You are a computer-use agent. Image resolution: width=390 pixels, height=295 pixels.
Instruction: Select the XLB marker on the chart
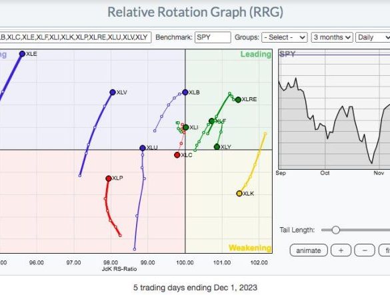185,93
